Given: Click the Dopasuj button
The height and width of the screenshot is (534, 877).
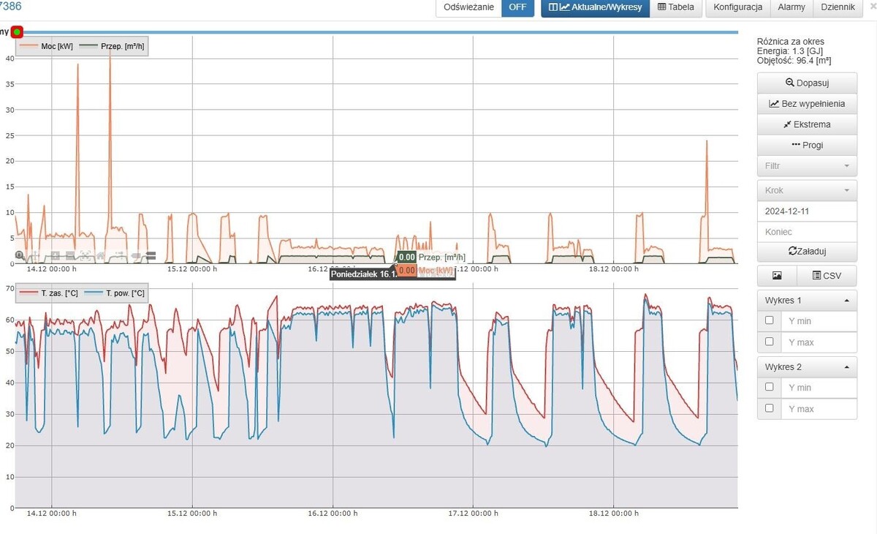Looking at the screenshot, I should [x=807, y=83].
